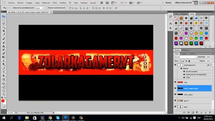Enable Mostrar controles transf. checkbox
The image size is (215, 121).
[47, 8]
